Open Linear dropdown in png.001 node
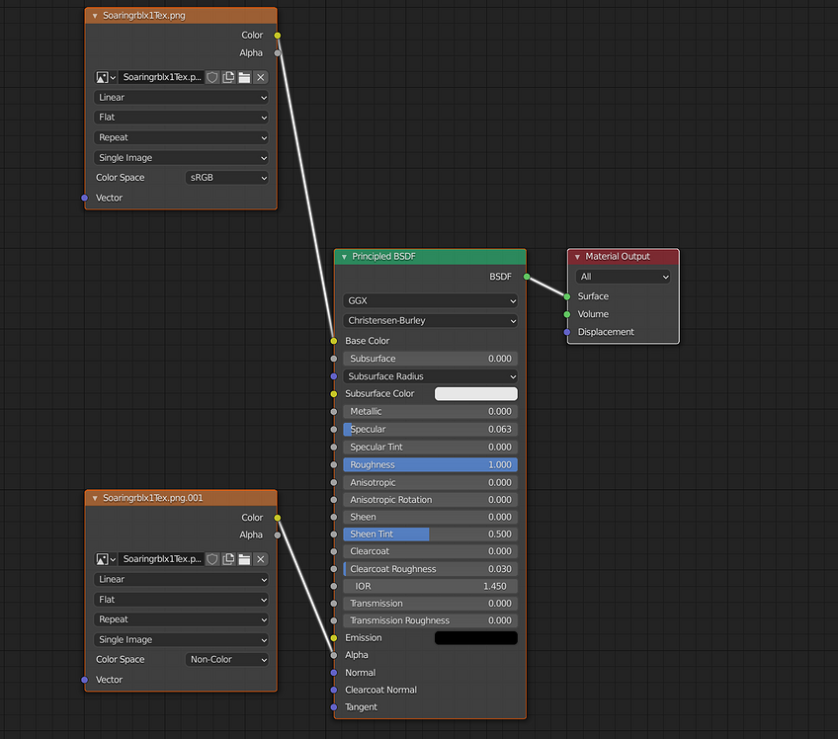This screenshot has width=838, height=739. [181, 580]
